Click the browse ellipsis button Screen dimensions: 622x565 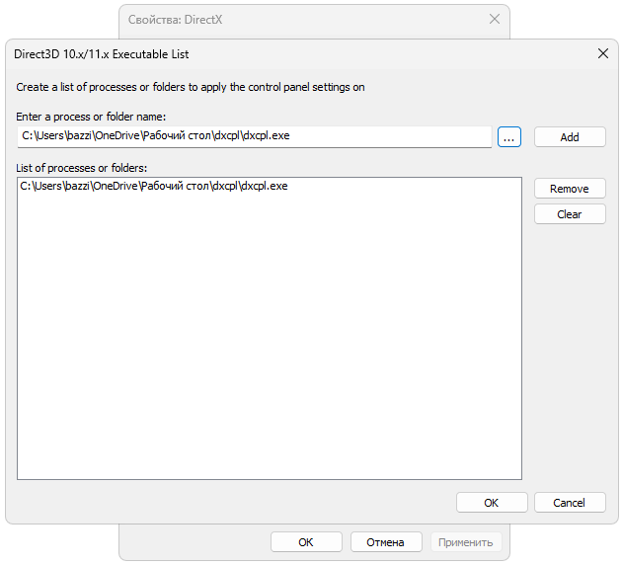pos(508,137)
